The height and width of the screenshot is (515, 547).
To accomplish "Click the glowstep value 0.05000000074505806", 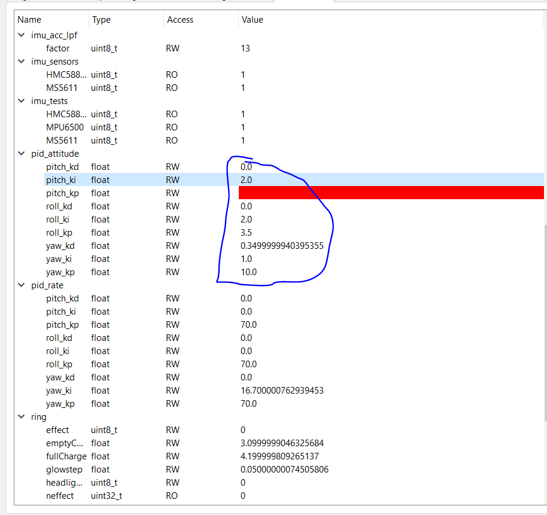I will click(x=284, y=470).
